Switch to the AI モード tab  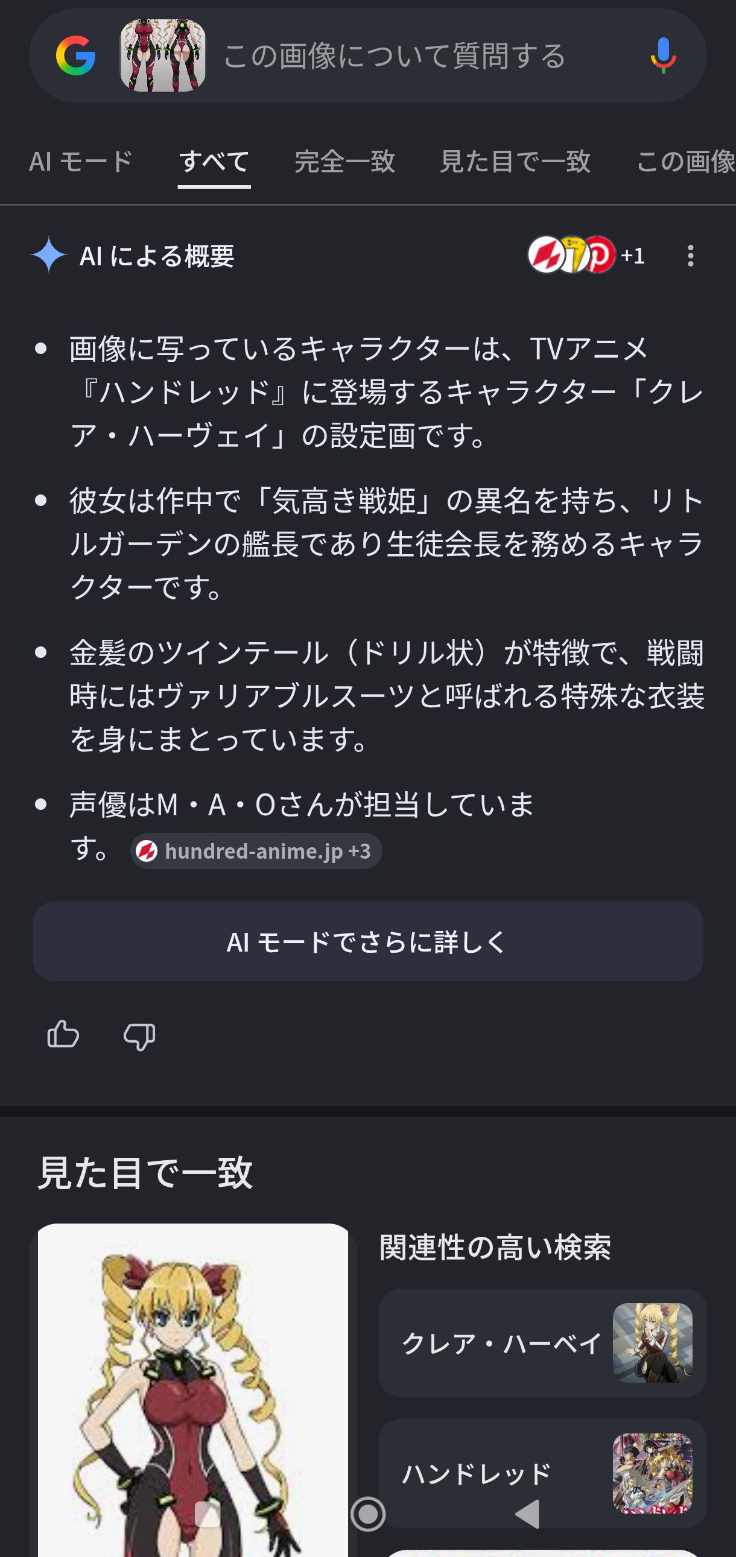tap(80, 162)
